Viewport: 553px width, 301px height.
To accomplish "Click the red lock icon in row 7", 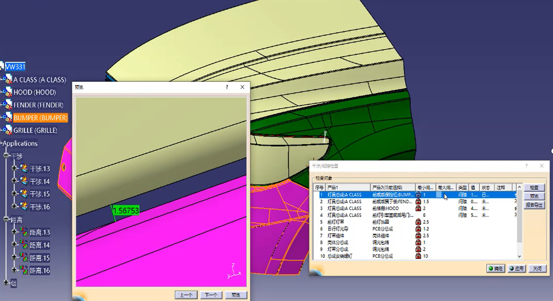I will [418, 236].
